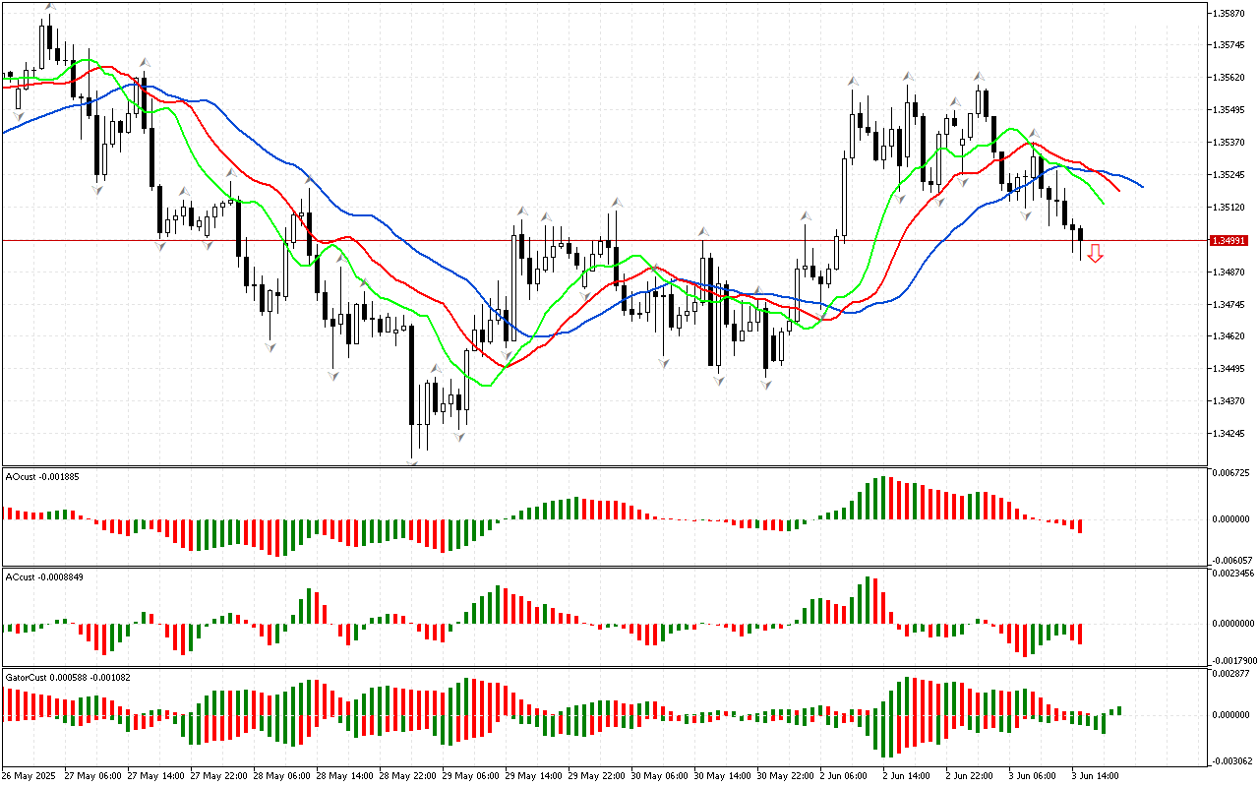Select the current price tag 1.34991
The image size is (1259, 787).
click(1229, 240)
